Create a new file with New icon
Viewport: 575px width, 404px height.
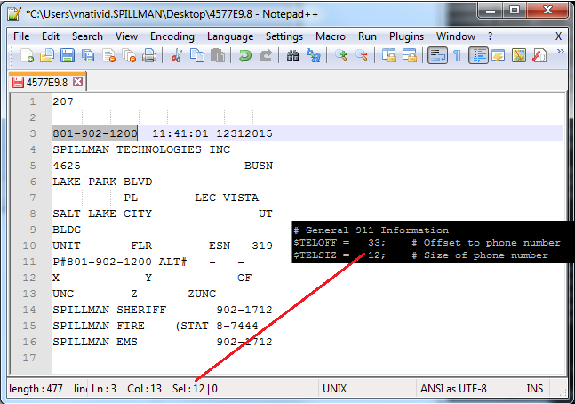[28, 56]
